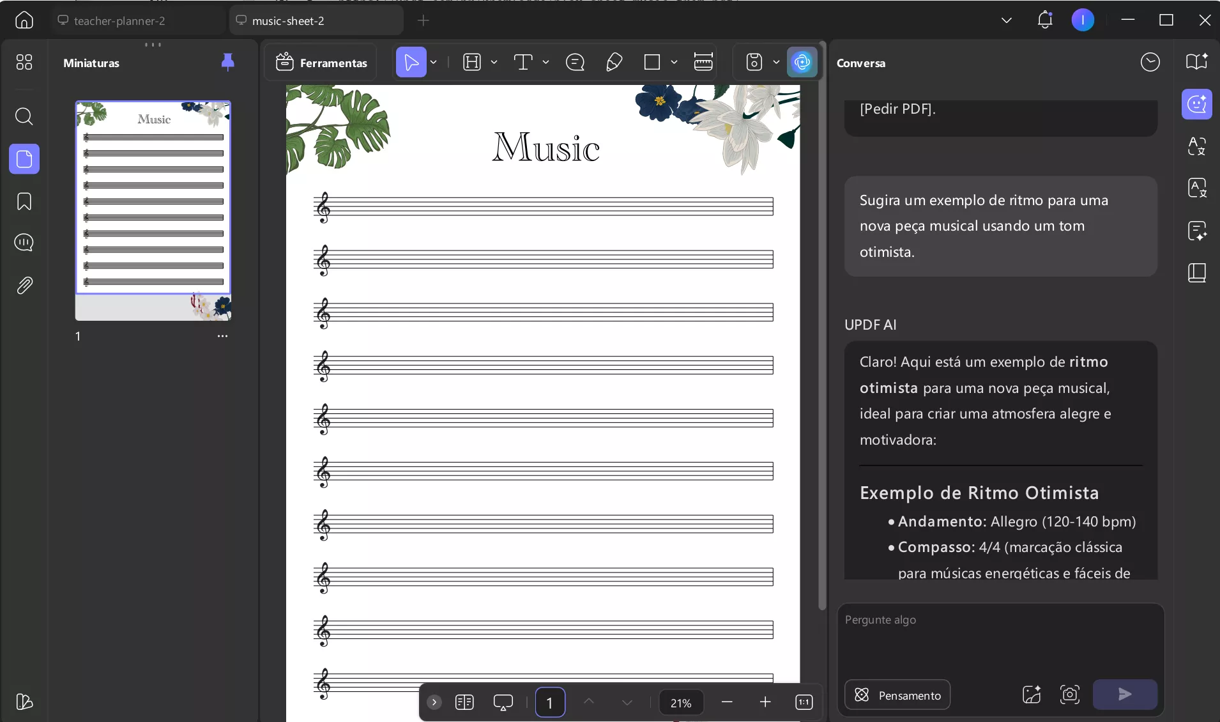Open the search panel in left sidebar
The height and width of the screenshot is (722, 1220).
(24, 116)
